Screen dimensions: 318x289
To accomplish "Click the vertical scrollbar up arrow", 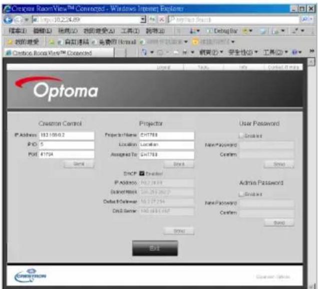I will coord(311,61).
